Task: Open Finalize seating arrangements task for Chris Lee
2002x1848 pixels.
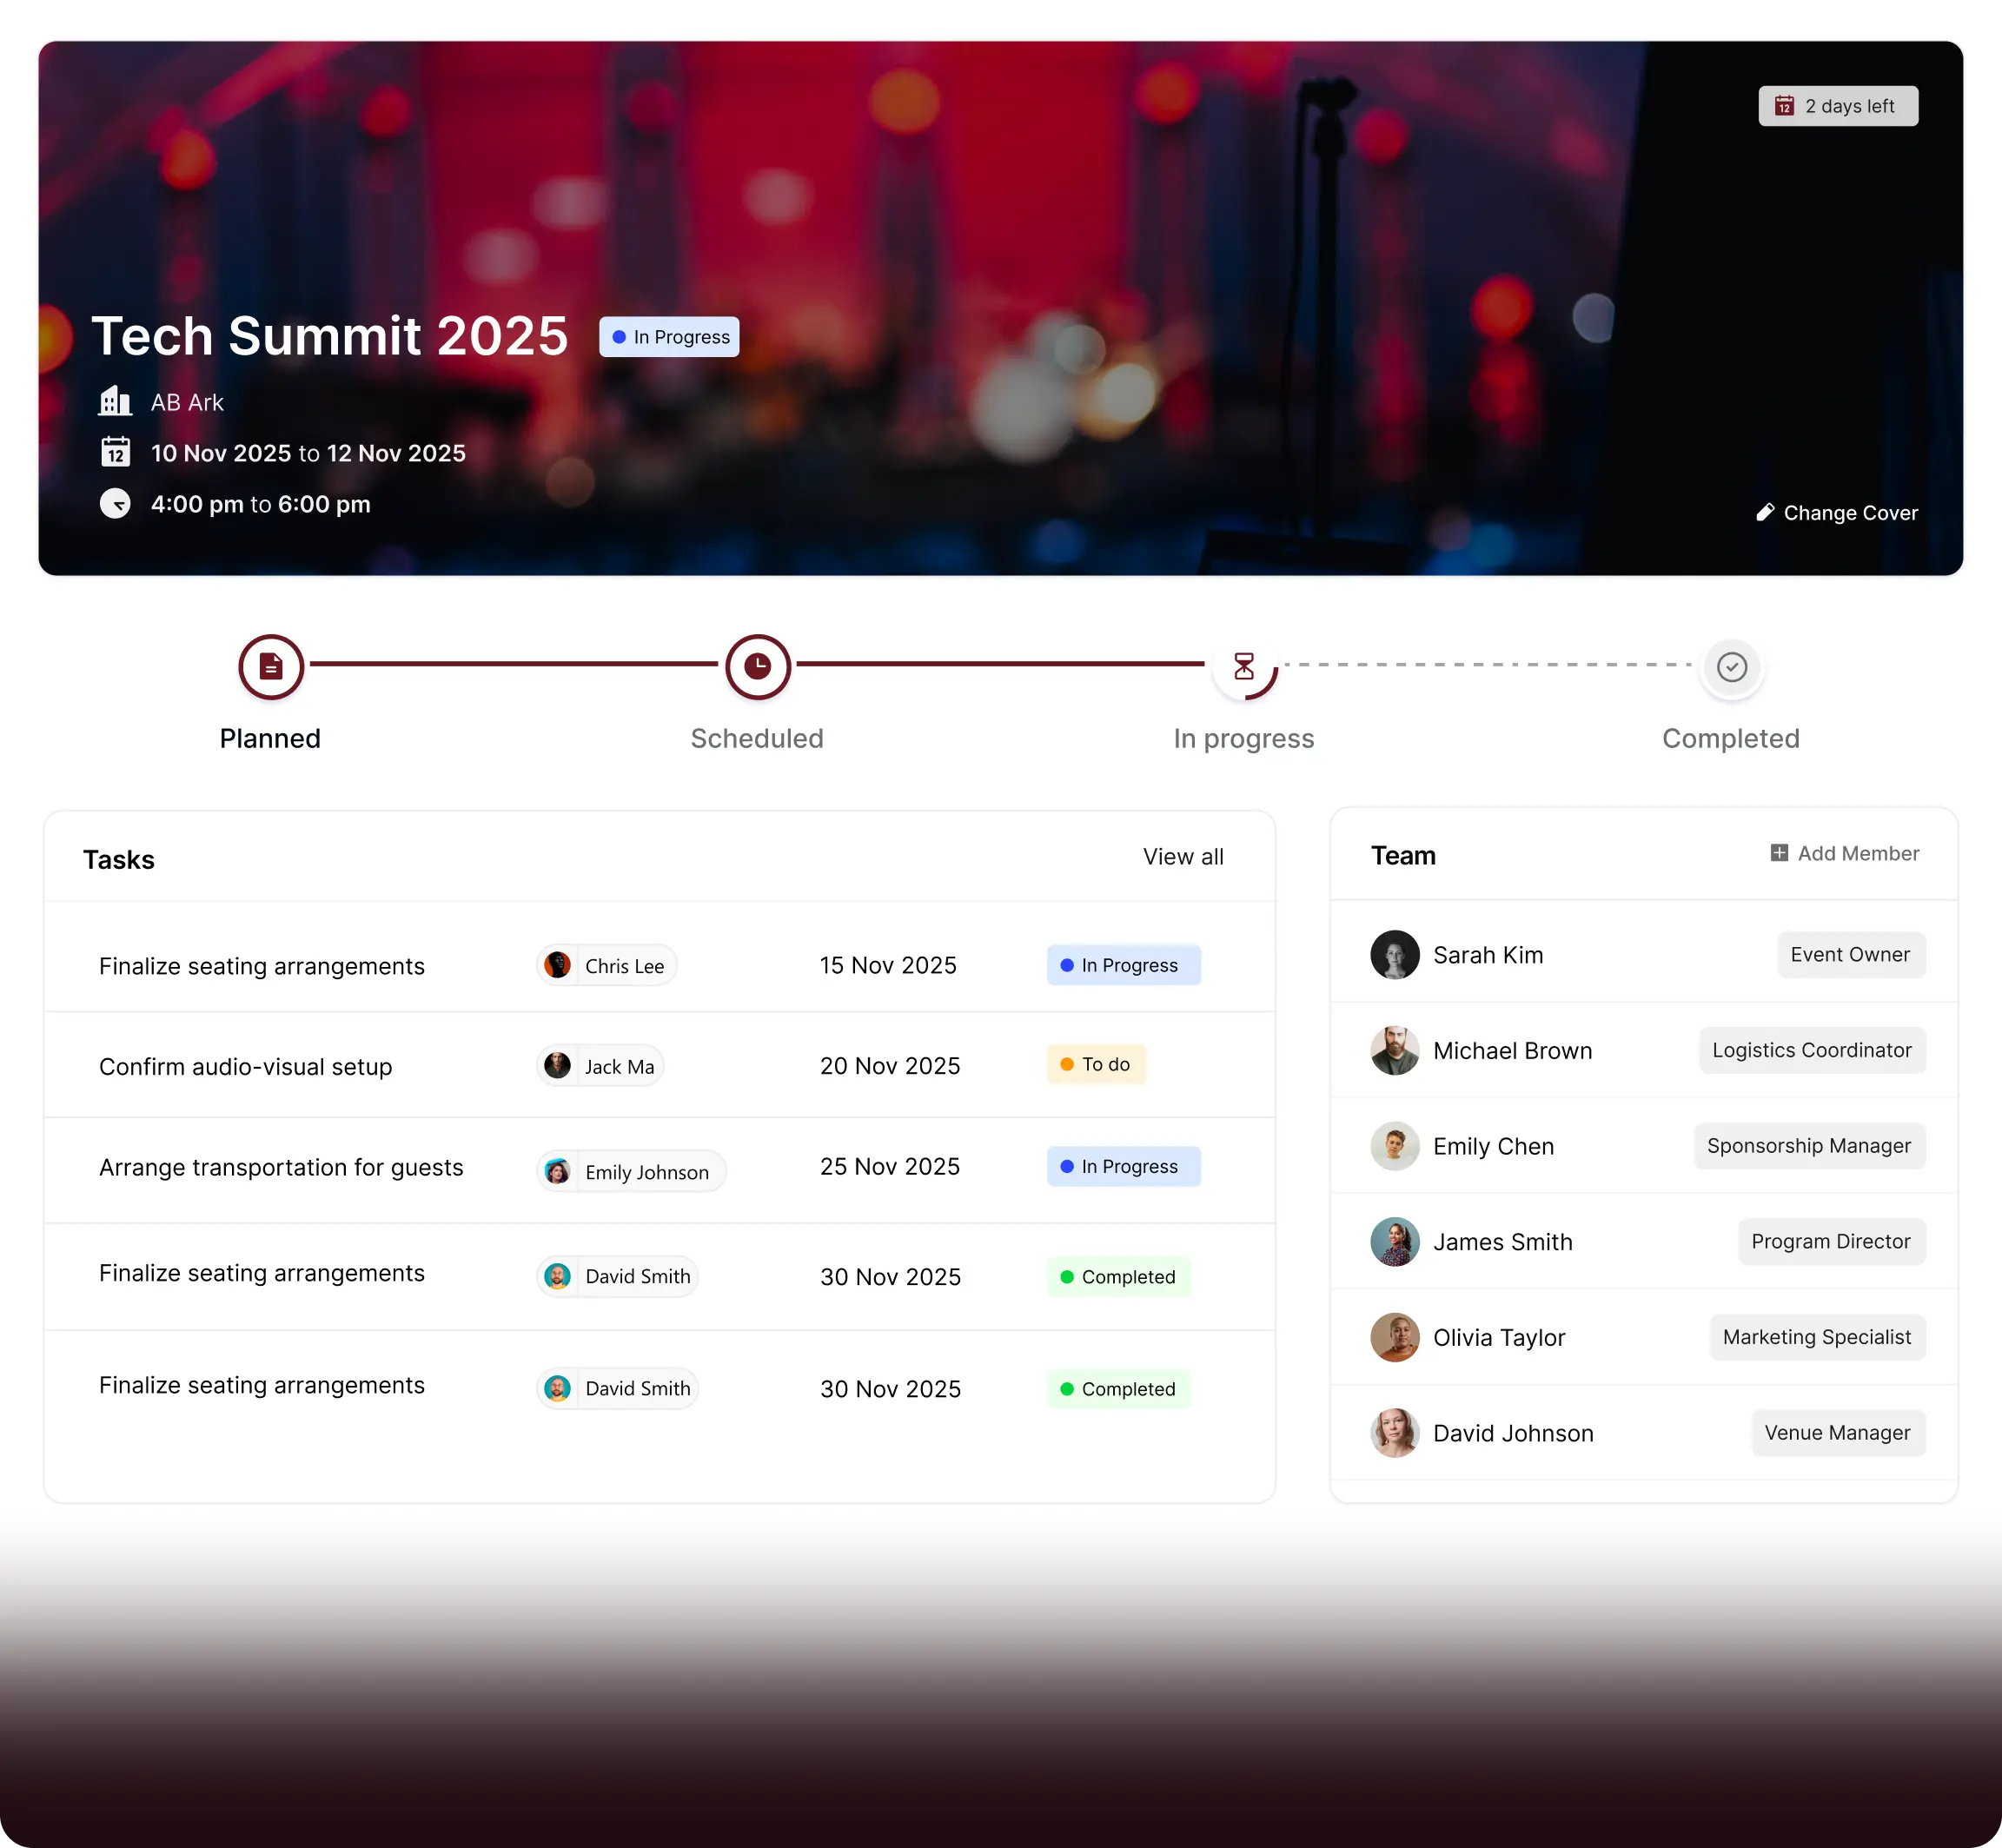Action: tap(262, 966)
